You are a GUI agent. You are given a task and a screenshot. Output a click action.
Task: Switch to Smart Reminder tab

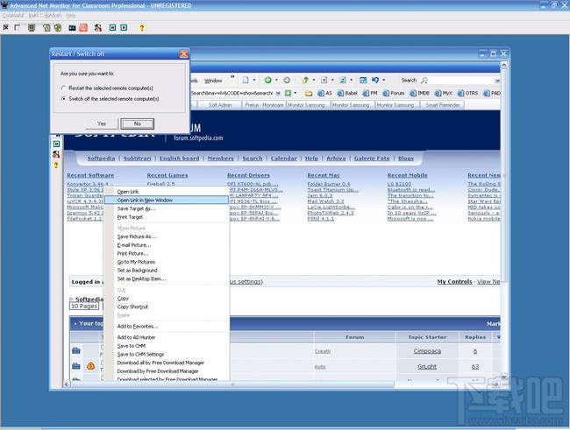pos(442,105)
